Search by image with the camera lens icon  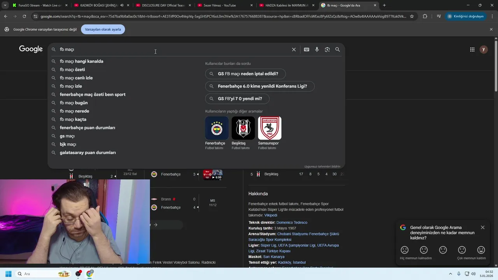click(327, 49)
